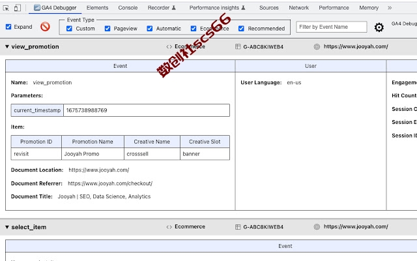The image size is (417, 261).
Task: Click the Creative Name column header
Action: click(x=152, y=142)
